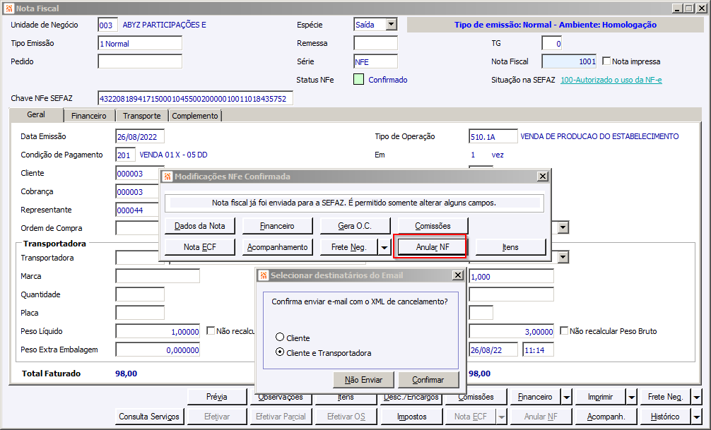Click the Acompanh. button in bottom toolbar
711x430 pixels.
[x=606, y=417]
